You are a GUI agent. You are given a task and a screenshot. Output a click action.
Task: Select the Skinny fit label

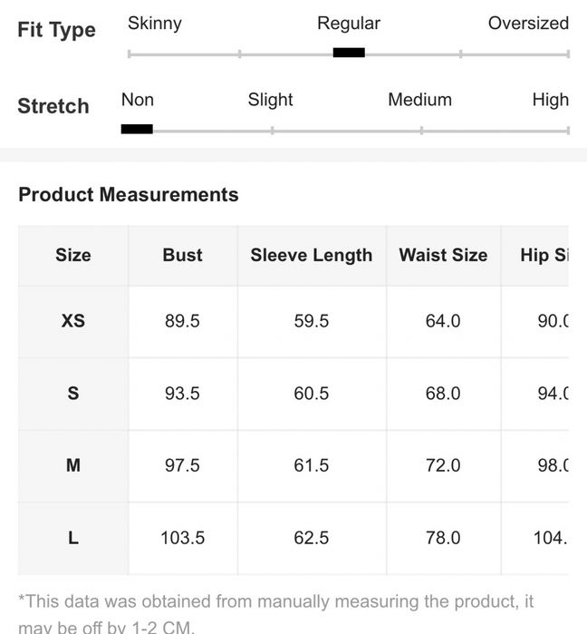(x=155, y=24)
